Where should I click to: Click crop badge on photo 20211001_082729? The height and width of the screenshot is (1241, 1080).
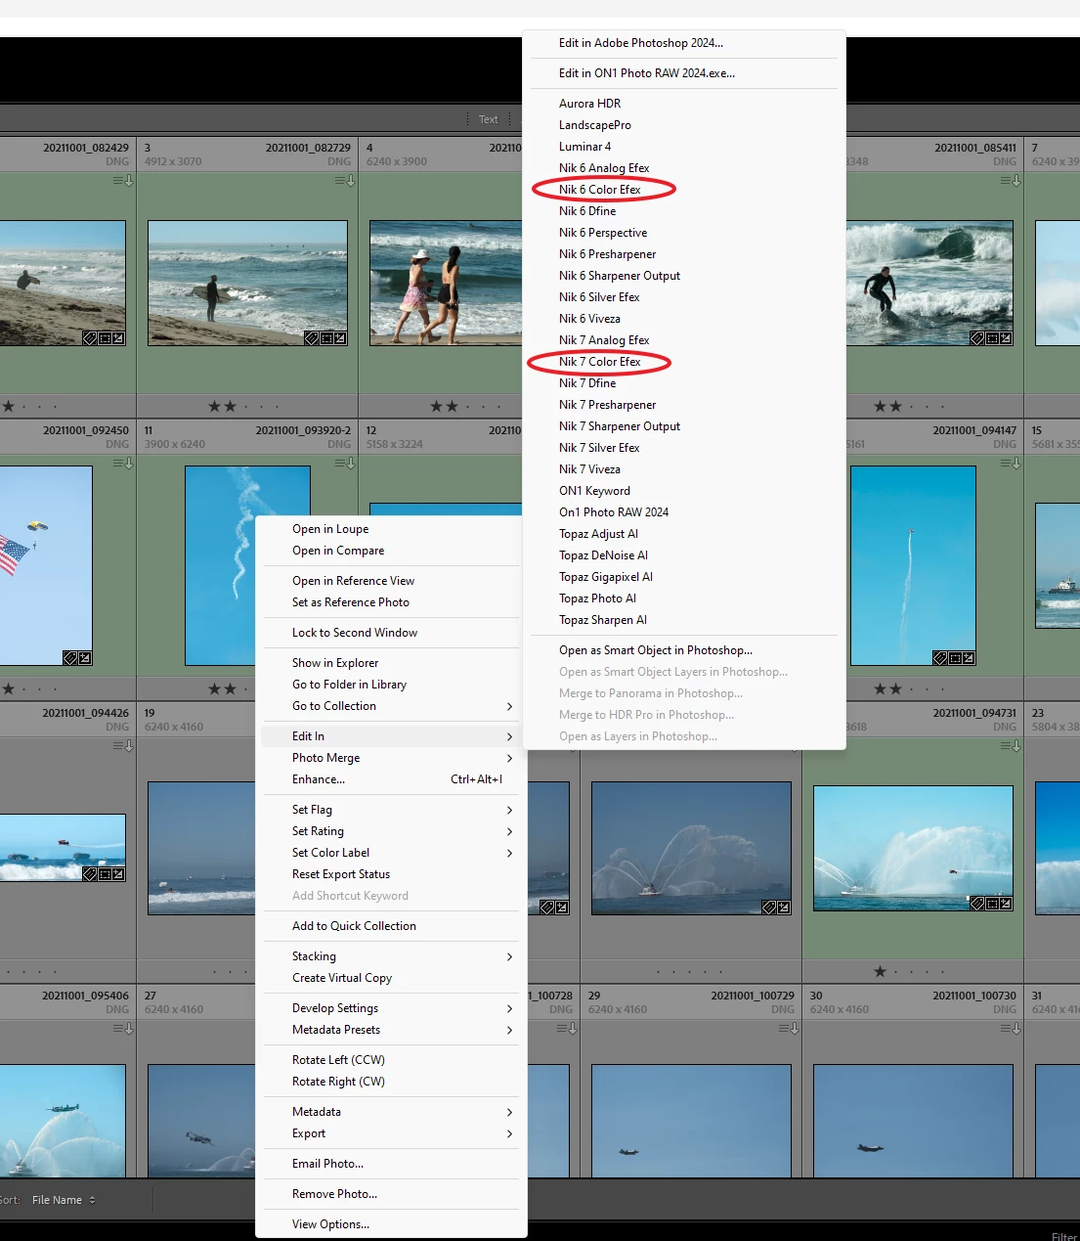[326, 338]
